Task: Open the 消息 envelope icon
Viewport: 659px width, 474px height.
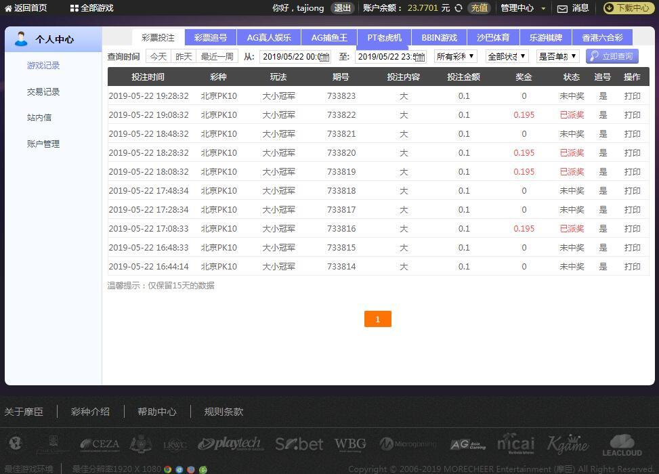Action: click(x=562, y=8)
